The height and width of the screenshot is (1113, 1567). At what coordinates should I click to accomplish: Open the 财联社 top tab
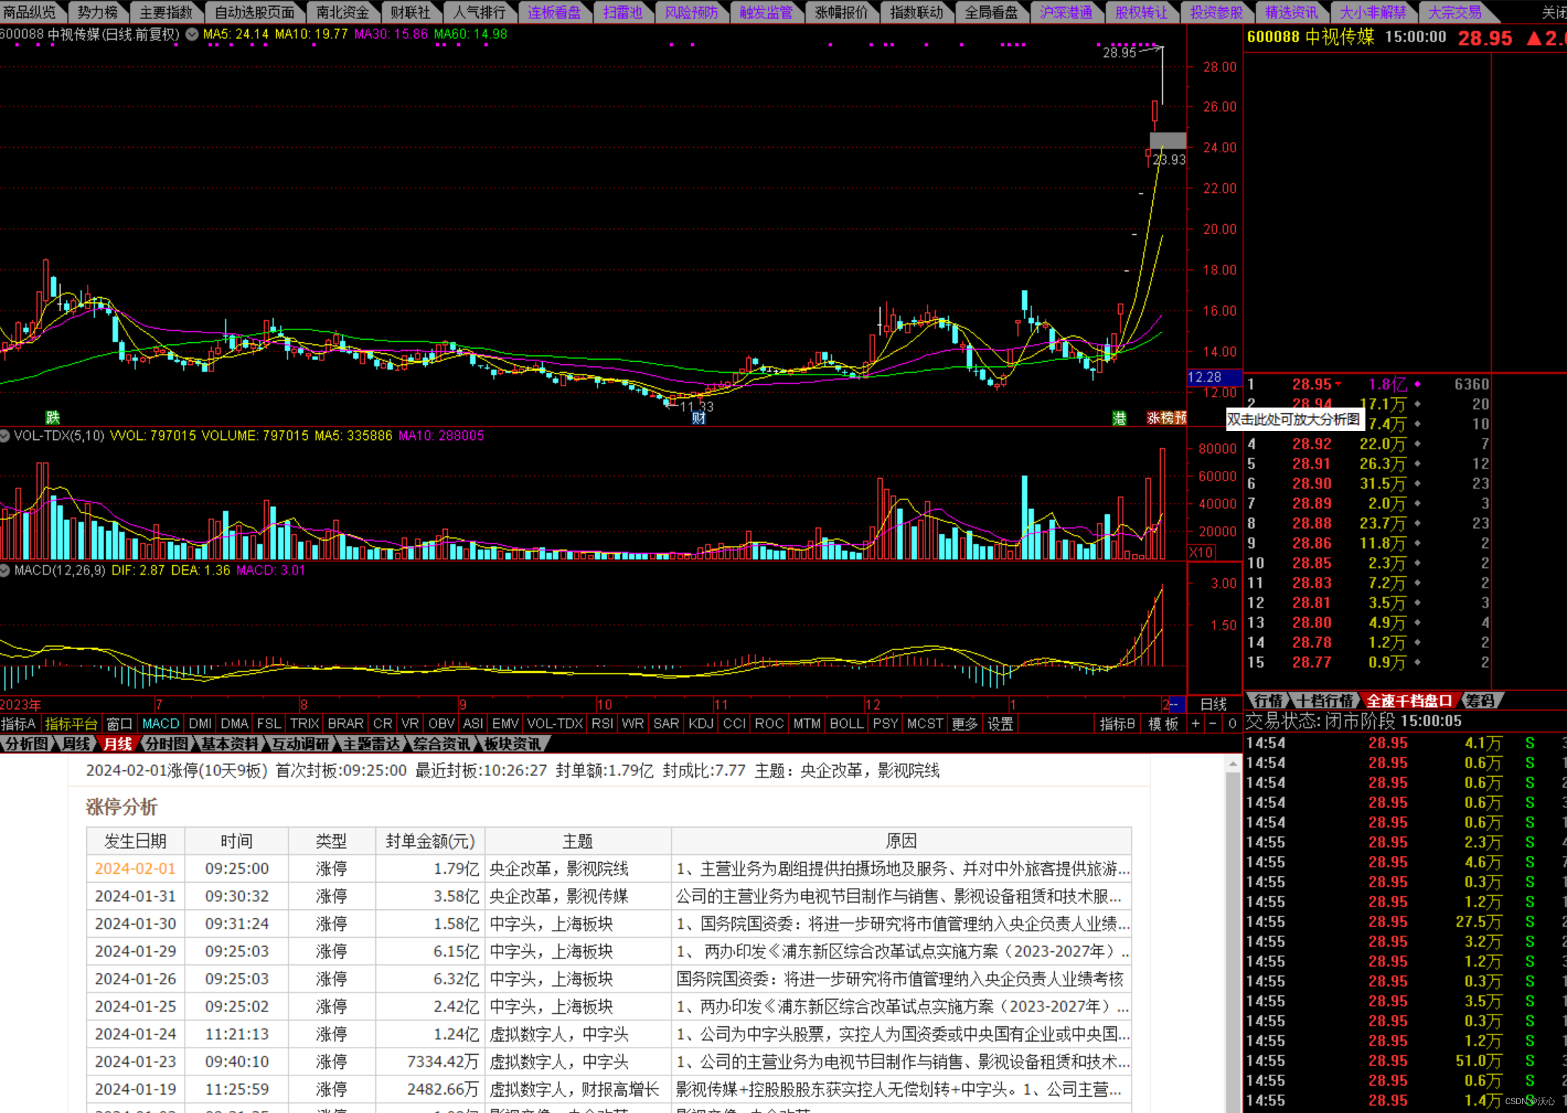(x=410, y=12)
